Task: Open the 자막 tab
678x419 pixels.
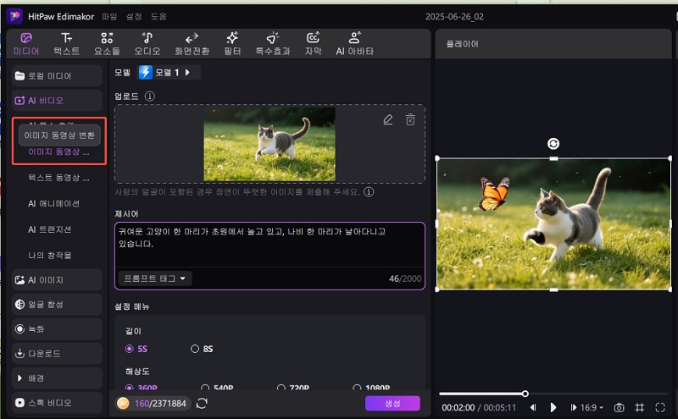Action: [313, 44]
